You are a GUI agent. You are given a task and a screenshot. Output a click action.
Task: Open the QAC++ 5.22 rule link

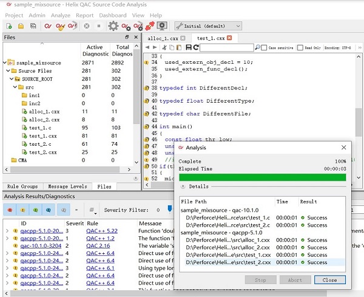tap(102, 231)
